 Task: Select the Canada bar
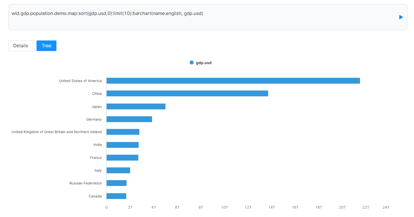click(x=116, y=196)
